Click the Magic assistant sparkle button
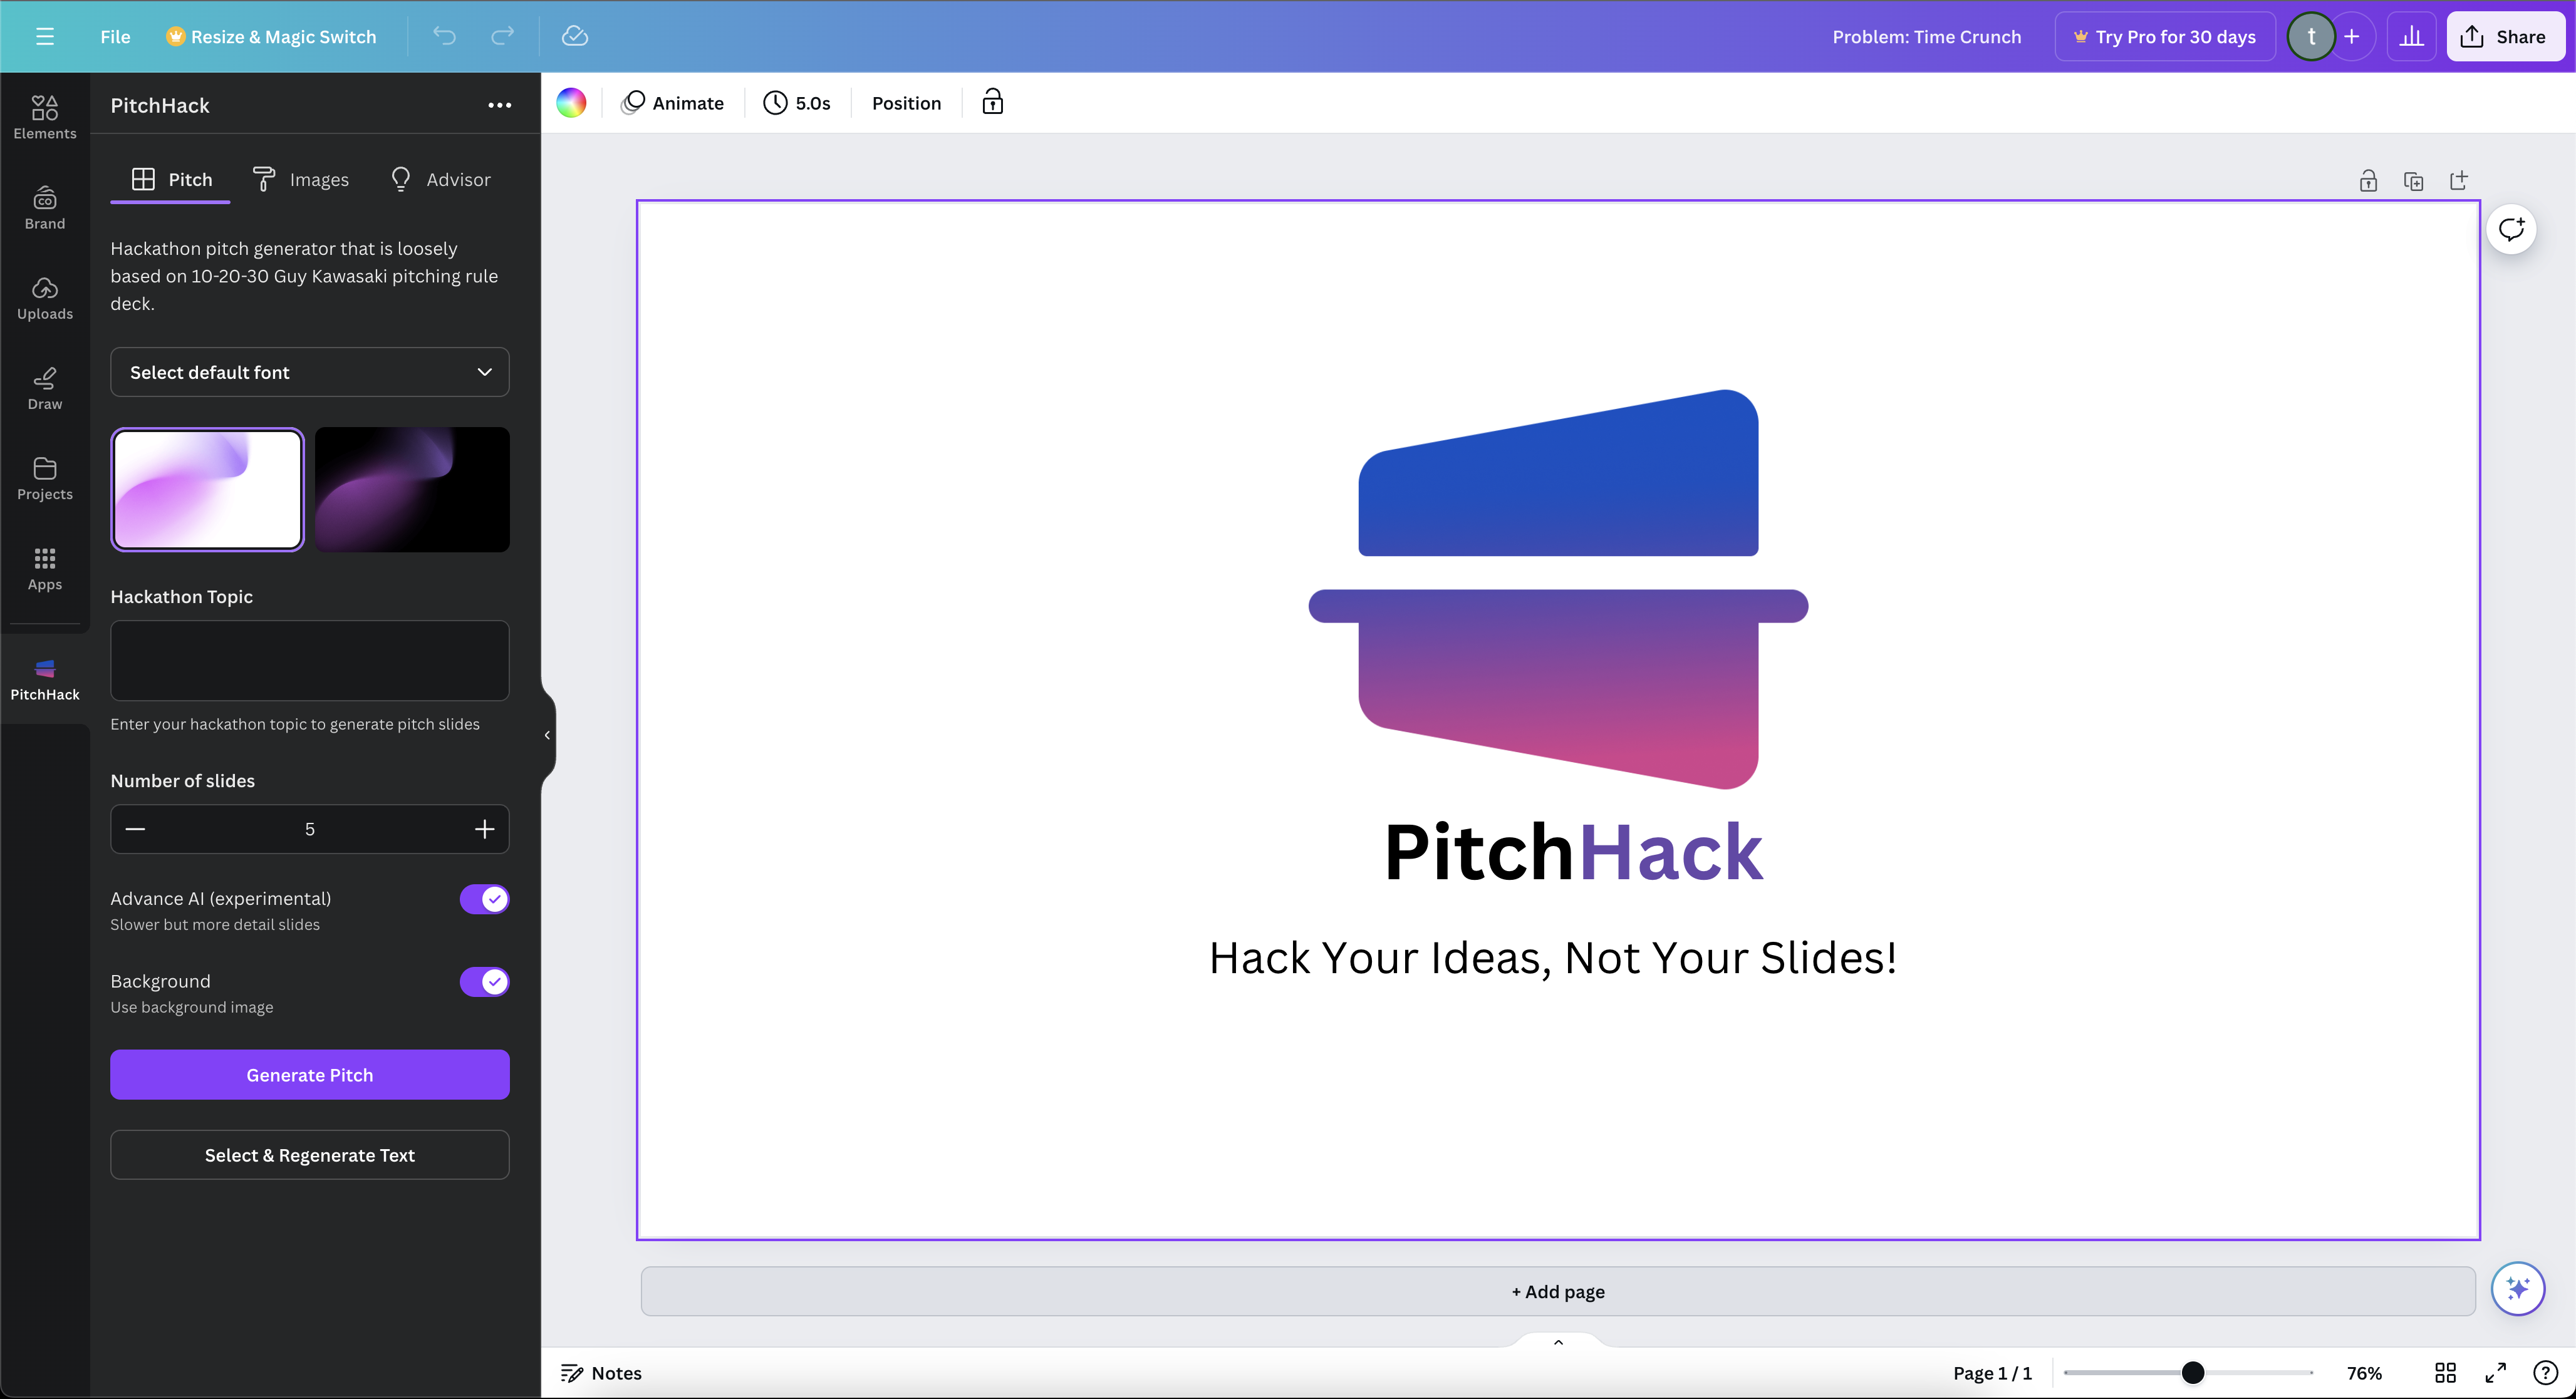Viewport: 2576px width, 1399px height. 2517,1288
